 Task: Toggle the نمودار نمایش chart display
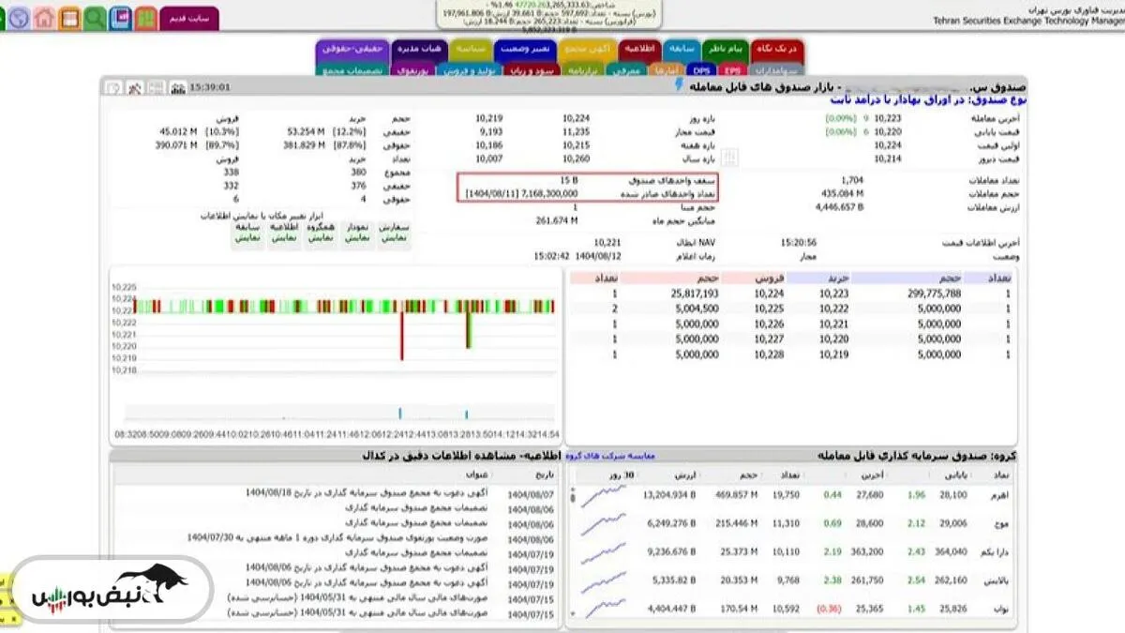(x=357, y=234)
